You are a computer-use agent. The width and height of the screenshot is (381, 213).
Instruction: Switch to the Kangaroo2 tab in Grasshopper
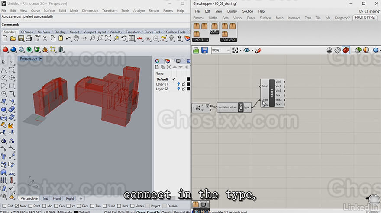coord(342,18)
